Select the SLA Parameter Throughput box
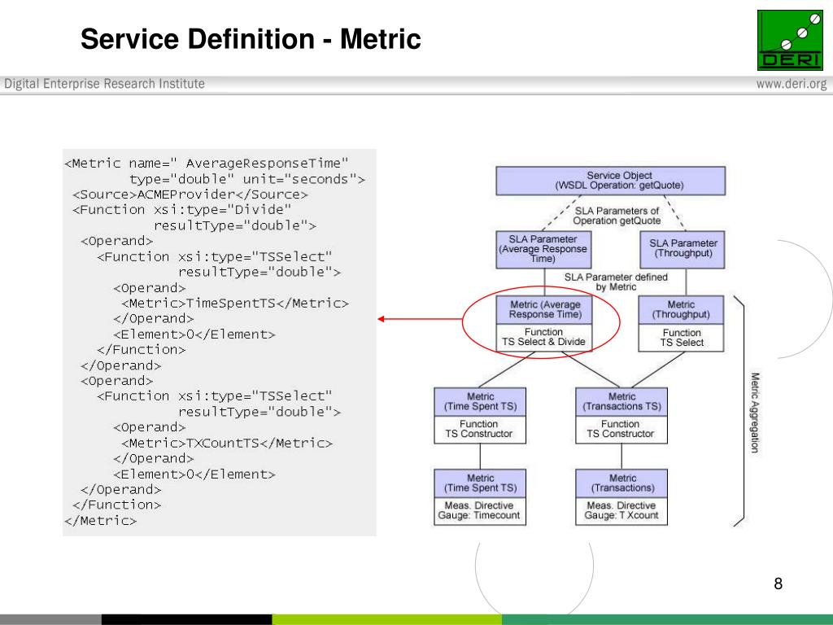The width and height of the screenshot is (833, 625). point(683,249)
